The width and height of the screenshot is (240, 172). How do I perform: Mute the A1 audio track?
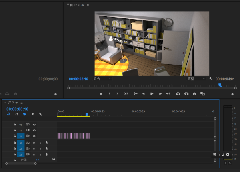[x=34, y=143]
